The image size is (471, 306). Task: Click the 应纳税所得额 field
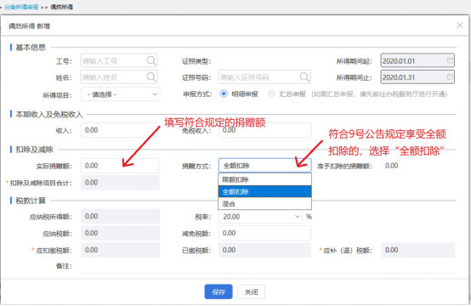pyautogui.click(x=120, y=216)
